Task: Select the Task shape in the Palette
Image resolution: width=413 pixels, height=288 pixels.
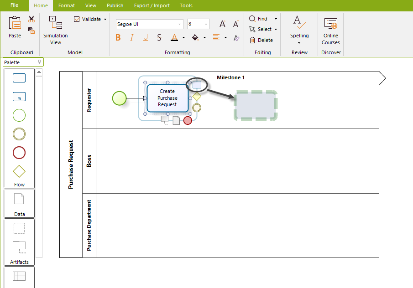Action: (x=19, y=78)
